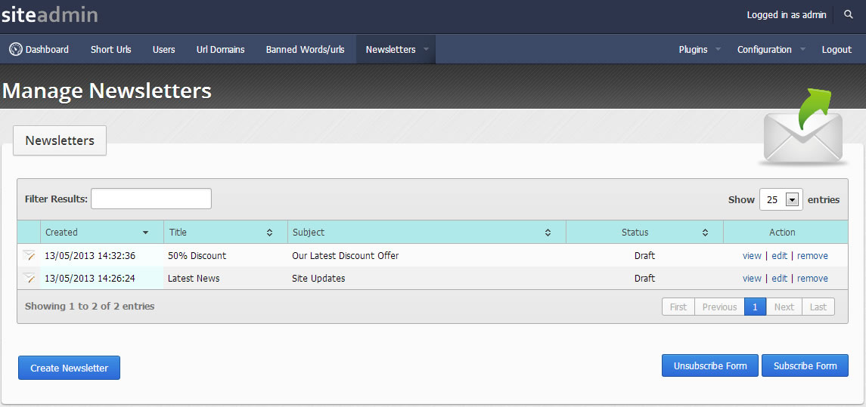Viewport: 866px width, 407px height.
Task: Open the Unsubscribe Form button
Action: [709, 365]
